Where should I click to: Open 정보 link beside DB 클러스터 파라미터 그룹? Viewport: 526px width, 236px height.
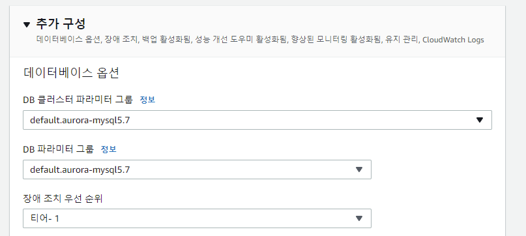[147, 100]
